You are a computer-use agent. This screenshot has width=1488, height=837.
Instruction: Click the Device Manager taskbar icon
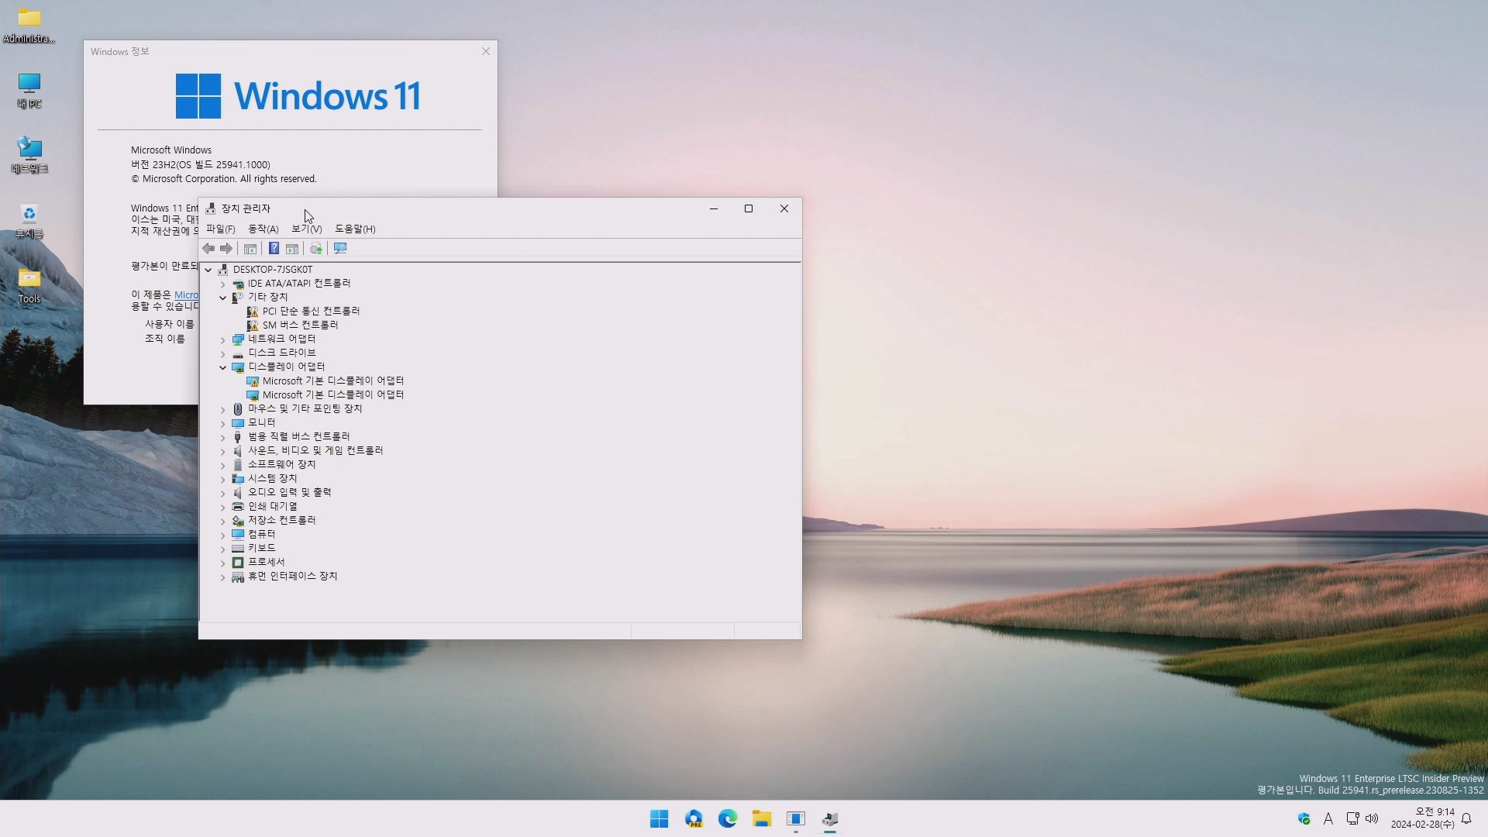(830, 819)
